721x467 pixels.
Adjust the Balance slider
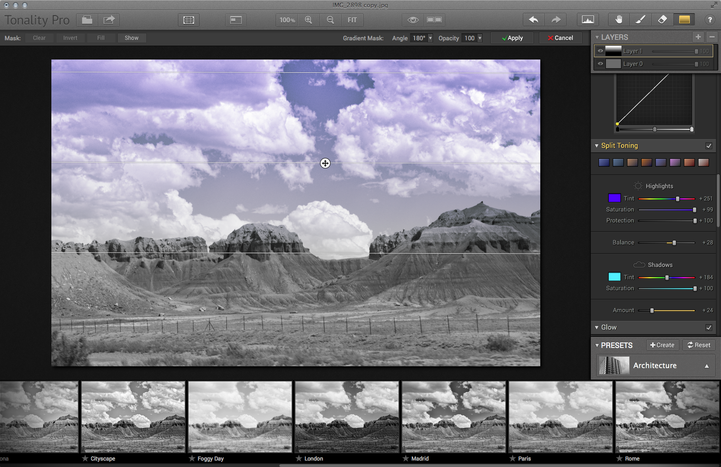pyautogui.click(x=674, y=243)
